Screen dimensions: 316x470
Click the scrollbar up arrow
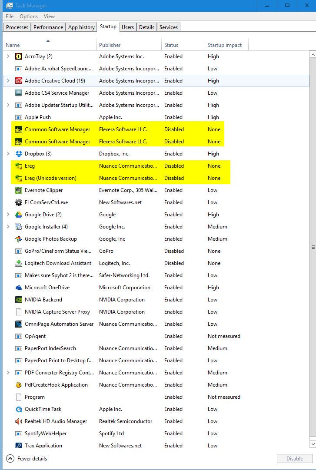(x=313, y=55)
